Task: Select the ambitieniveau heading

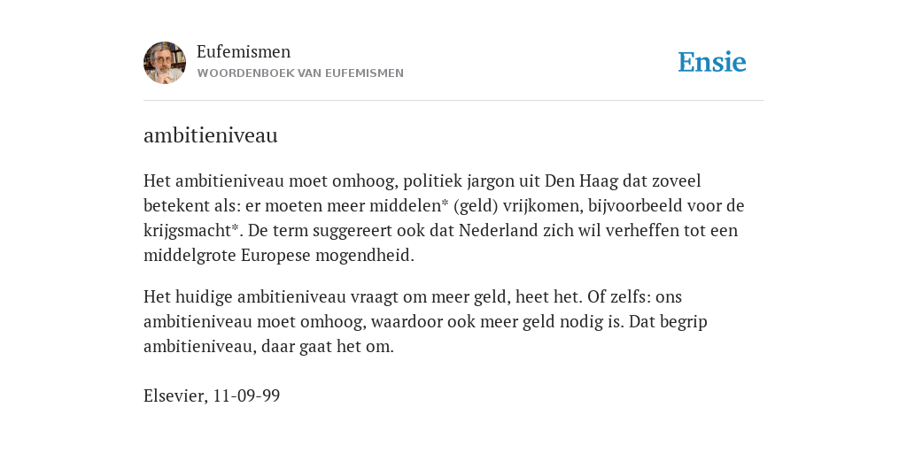Action: coord(211,135)
